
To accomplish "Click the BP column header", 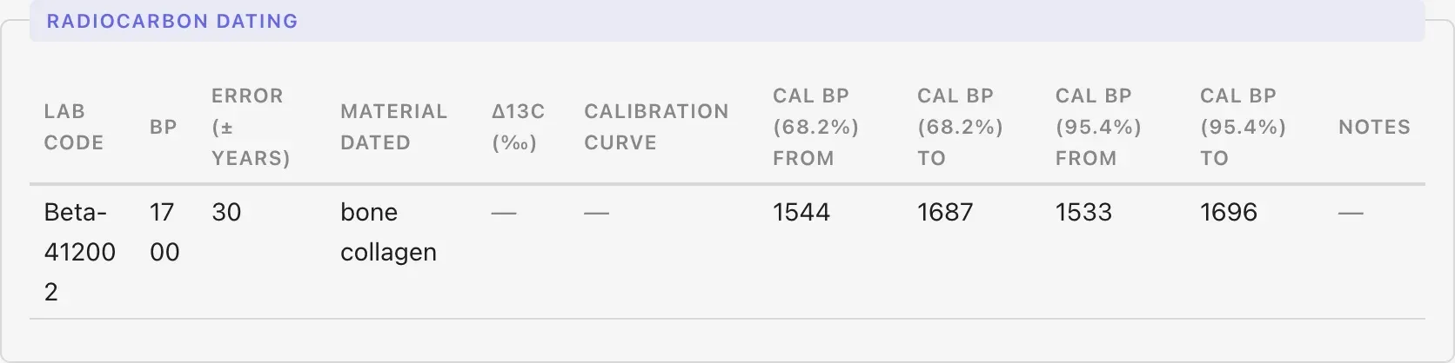I will [164, 127].
